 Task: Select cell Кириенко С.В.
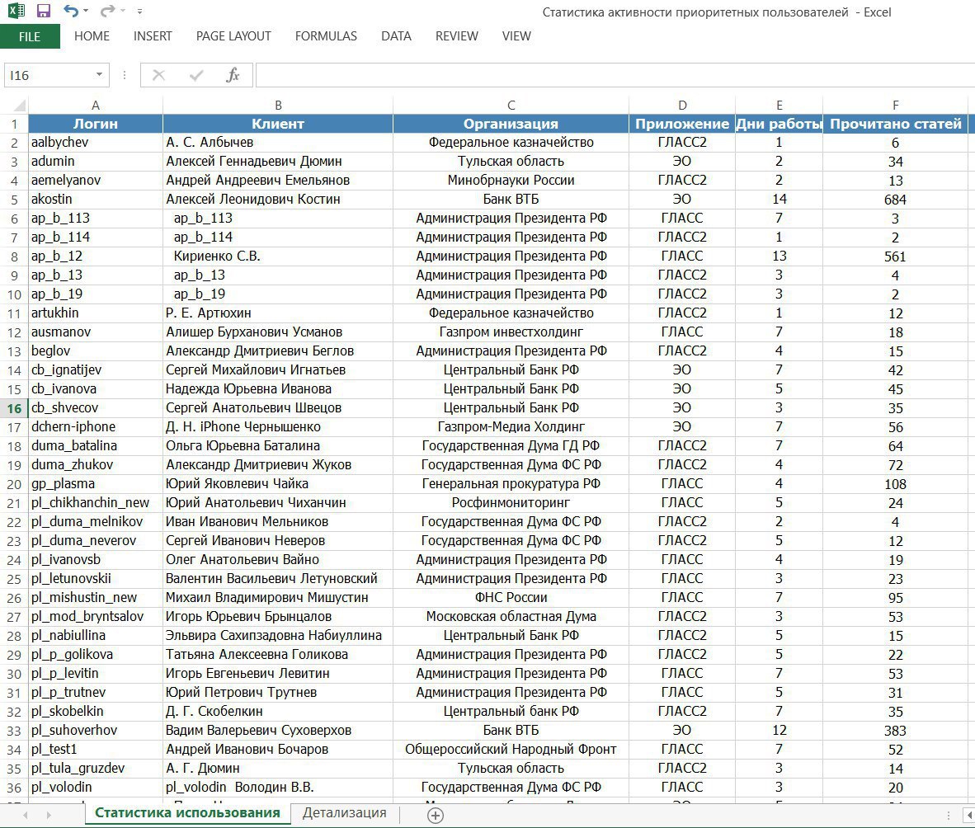(x=278, y=256)
